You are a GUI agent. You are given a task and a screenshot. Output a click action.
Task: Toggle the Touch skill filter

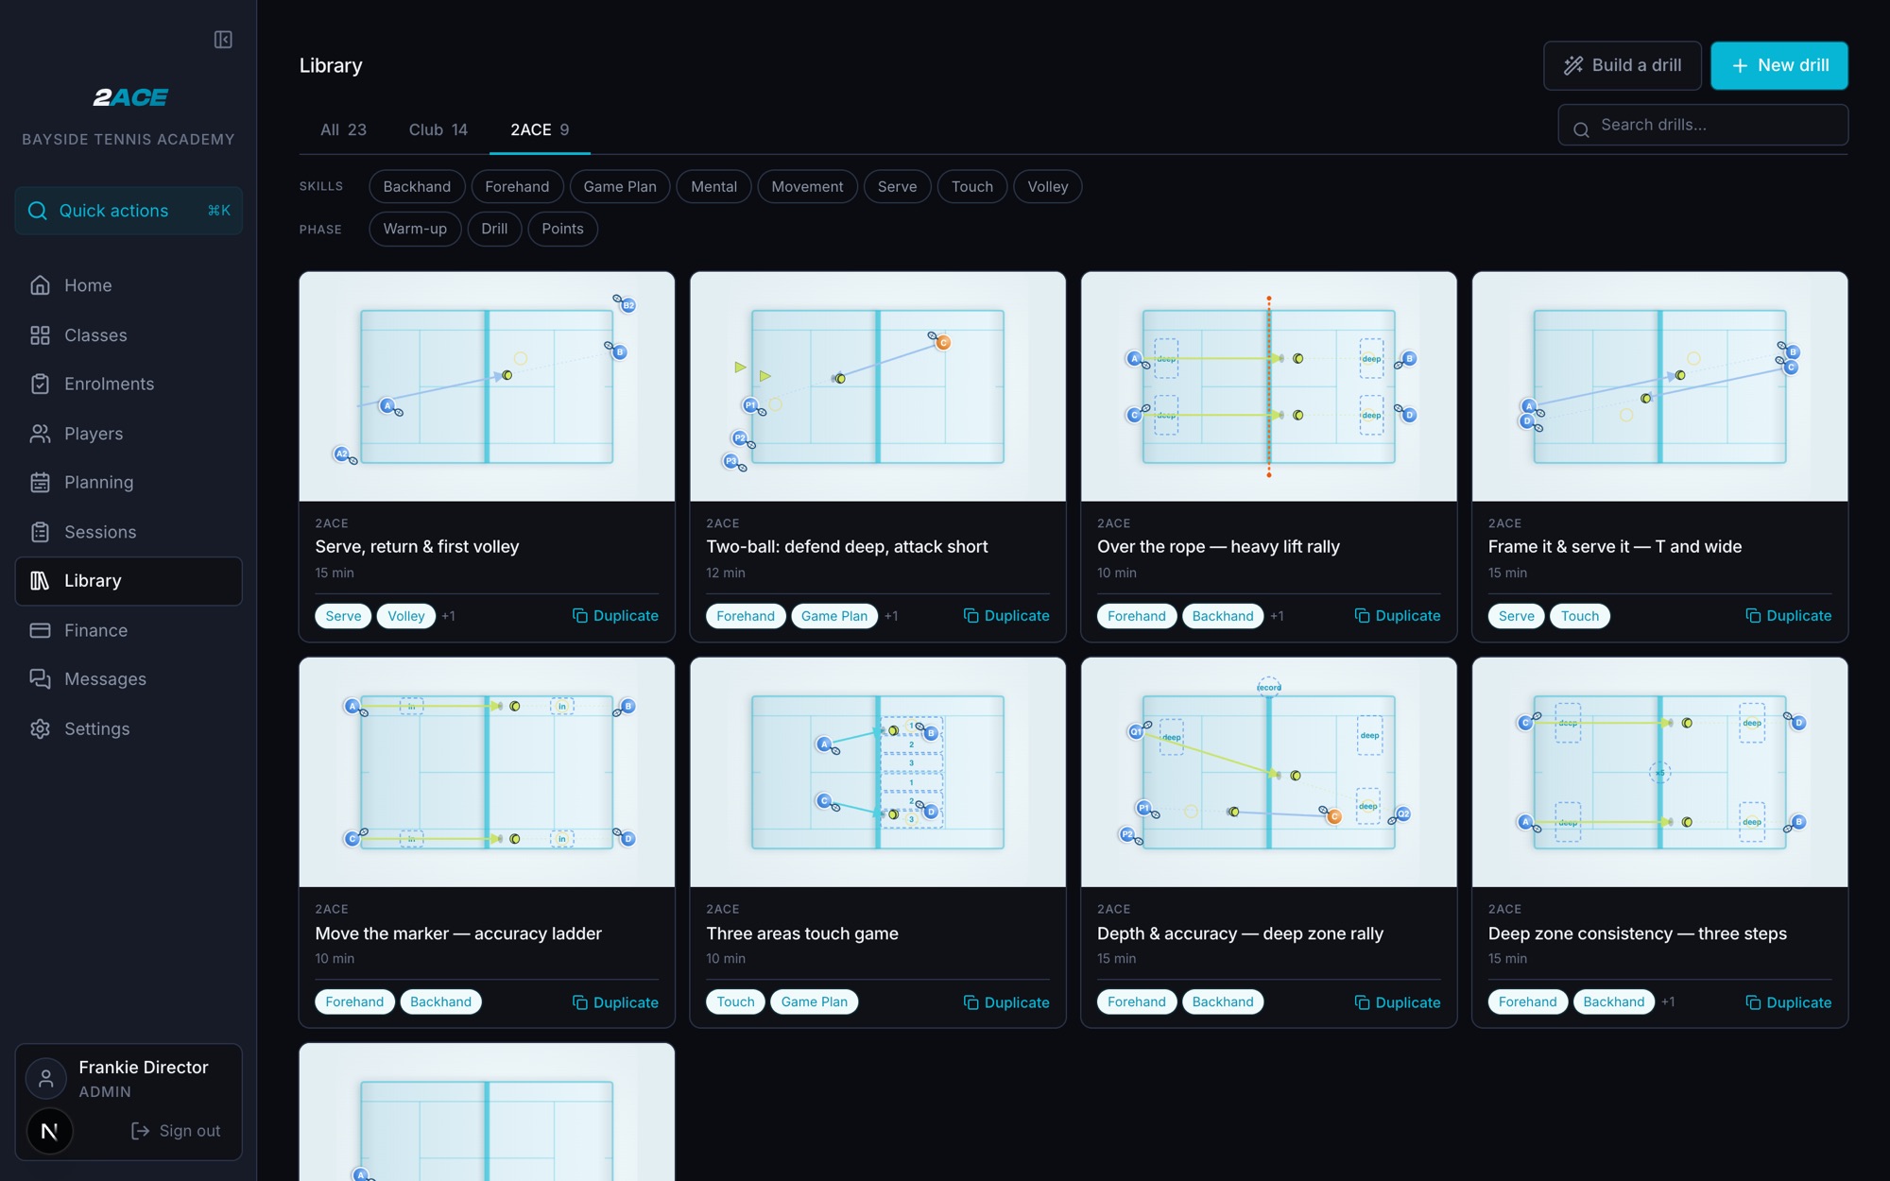pyautogui.click(x=971, y=187)
